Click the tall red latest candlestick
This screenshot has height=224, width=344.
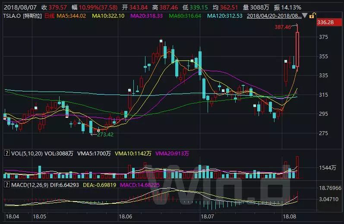pyautogui.click(x=297, y=50)
